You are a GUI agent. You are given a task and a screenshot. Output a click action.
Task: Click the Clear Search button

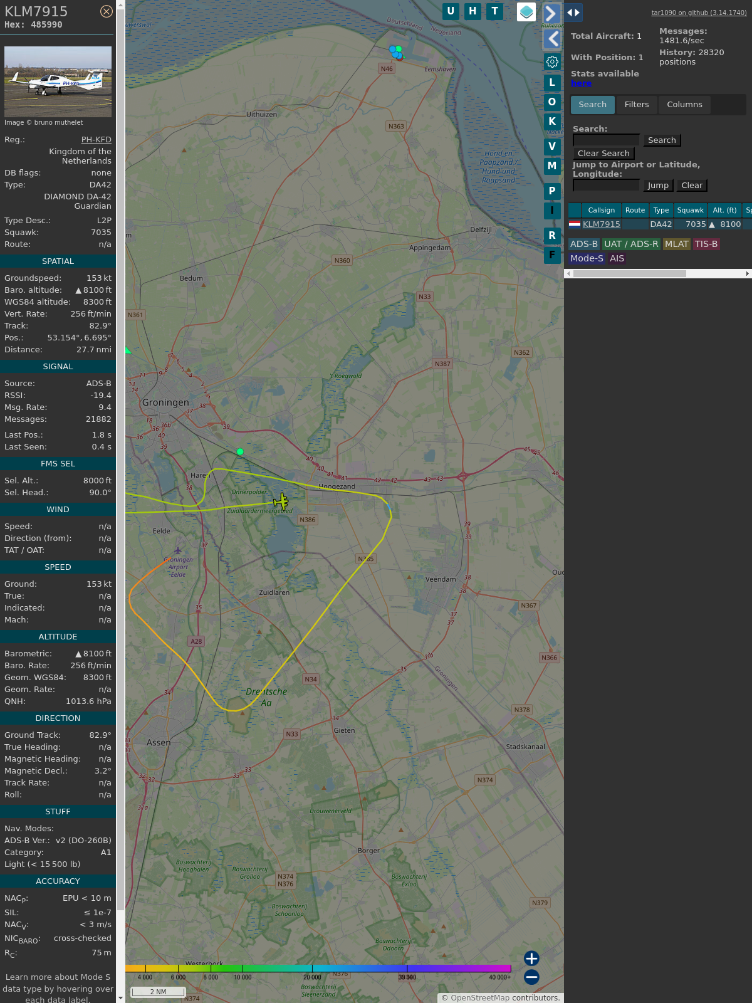603,154
